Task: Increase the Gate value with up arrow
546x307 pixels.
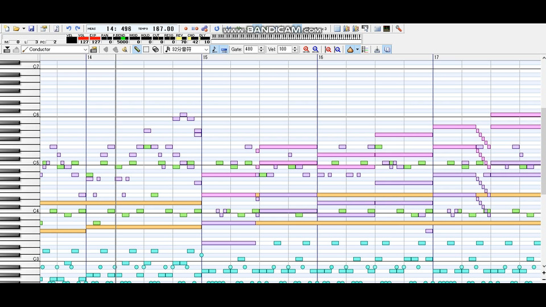Action: (261, 48)
